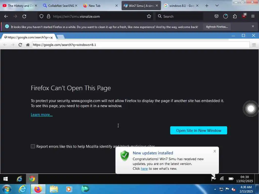Open uBlock Origin extension icon
The image size is (259, 194).
click(x=244, y=16)
